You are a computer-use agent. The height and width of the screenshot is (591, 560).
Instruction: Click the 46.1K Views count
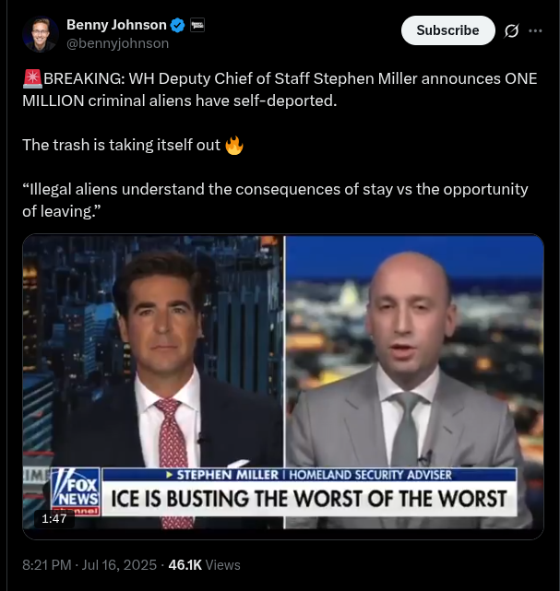pyautogui.click(x=205, y=565)
